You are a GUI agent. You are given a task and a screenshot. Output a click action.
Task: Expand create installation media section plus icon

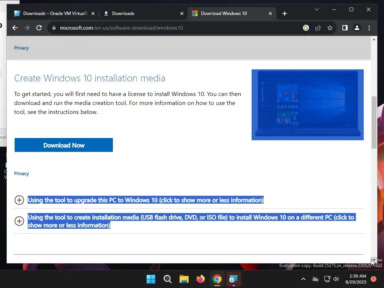(x=19, y=221)
